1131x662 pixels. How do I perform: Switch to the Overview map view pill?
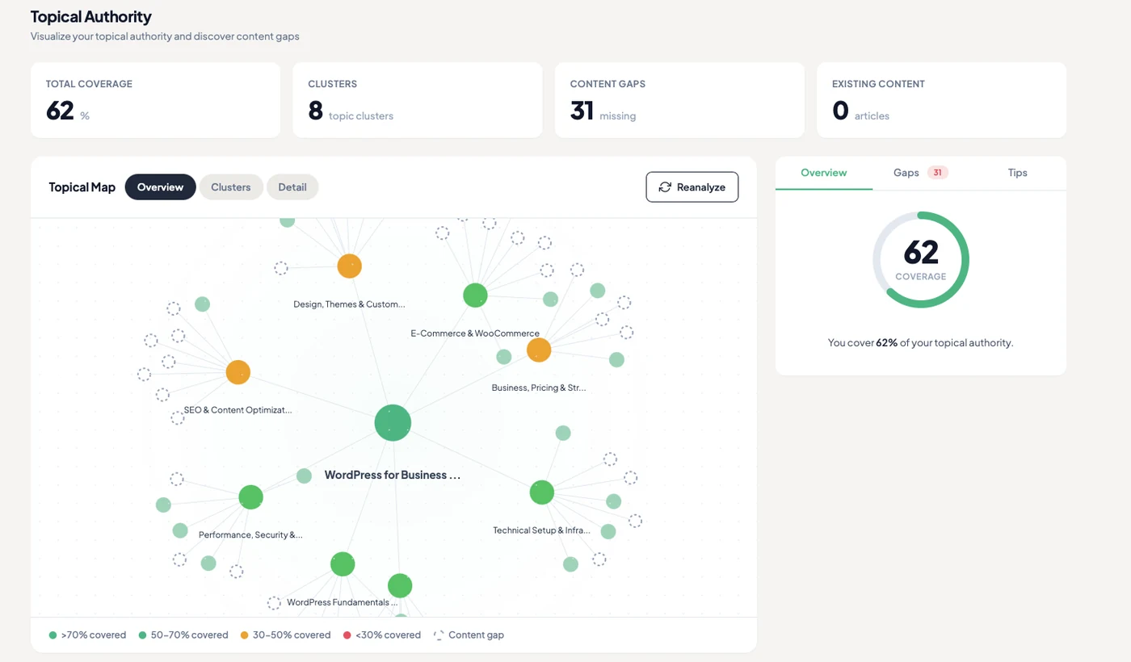[160, 186]
